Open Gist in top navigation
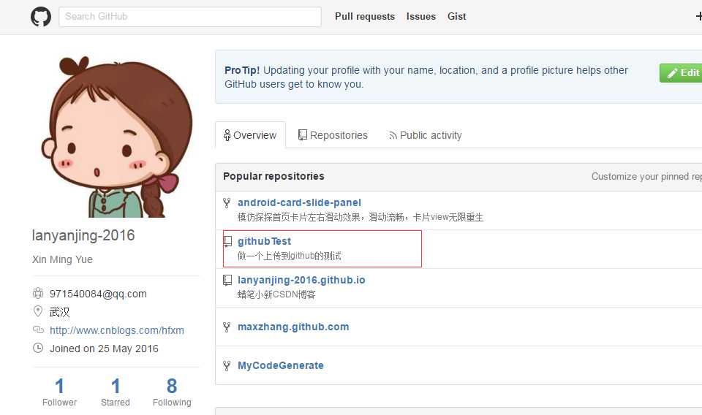The image size is (702, 415). tap(456, 17)
